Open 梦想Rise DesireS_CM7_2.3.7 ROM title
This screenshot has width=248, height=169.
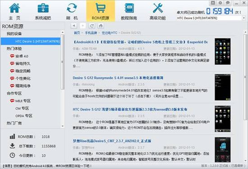112,141
